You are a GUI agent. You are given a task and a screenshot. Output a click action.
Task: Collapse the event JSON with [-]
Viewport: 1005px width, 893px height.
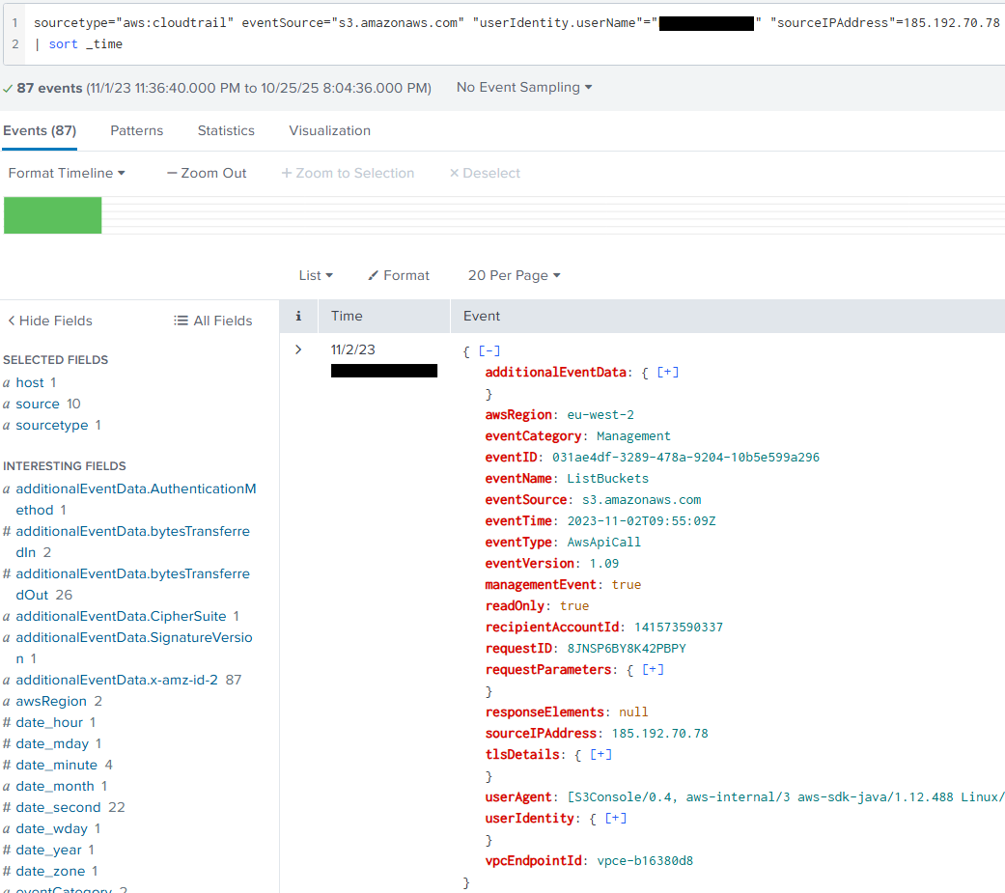coord(489,351)
